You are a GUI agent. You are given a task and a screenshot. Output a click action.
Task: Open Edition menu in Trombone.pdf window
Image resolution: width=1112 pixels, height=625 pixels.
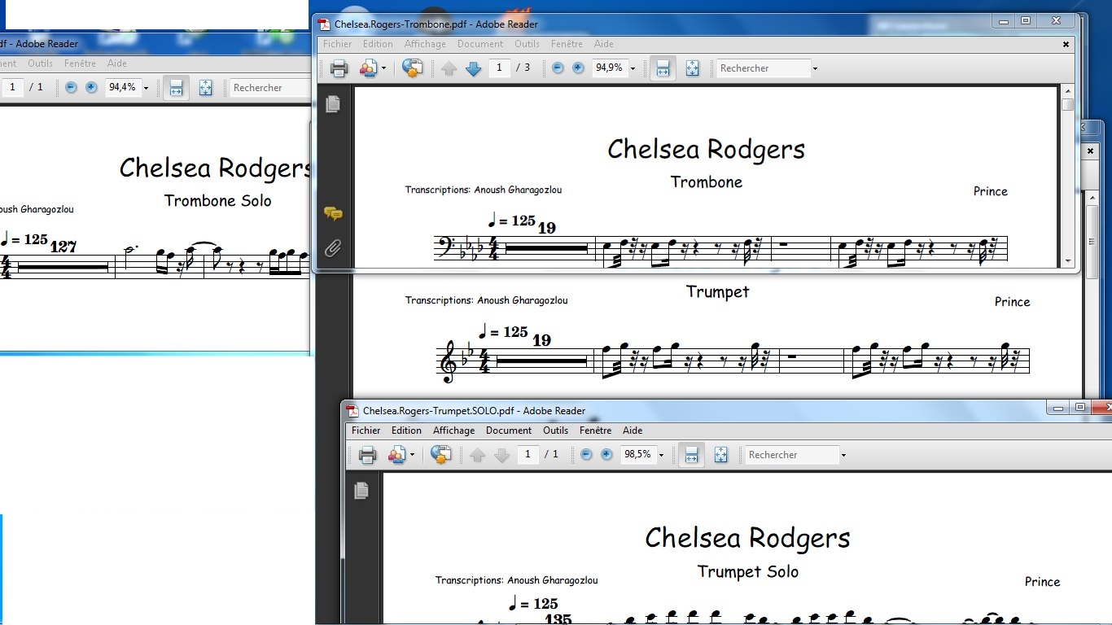coord(378,44)
